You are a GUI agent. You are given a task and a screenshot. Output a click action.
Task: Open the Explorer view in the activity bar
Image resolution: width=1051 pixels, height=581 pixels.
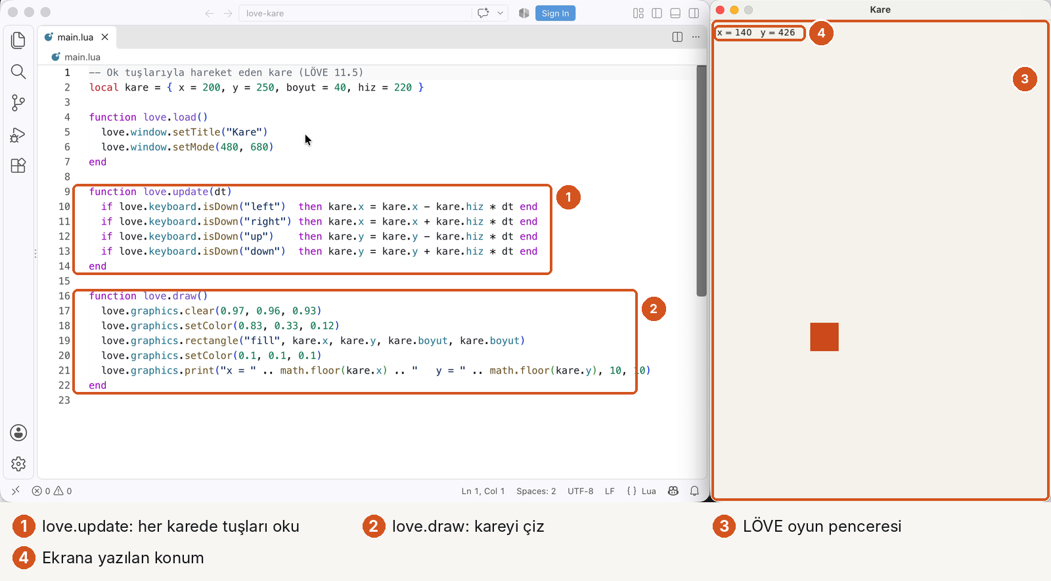[x=18, y=40]
